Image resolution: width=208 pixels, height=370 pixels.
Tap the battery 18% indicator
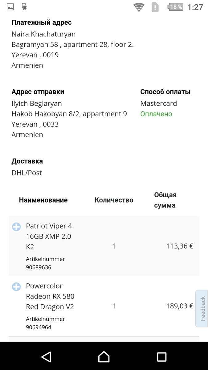pyautogui.click(x=175, y=7)
